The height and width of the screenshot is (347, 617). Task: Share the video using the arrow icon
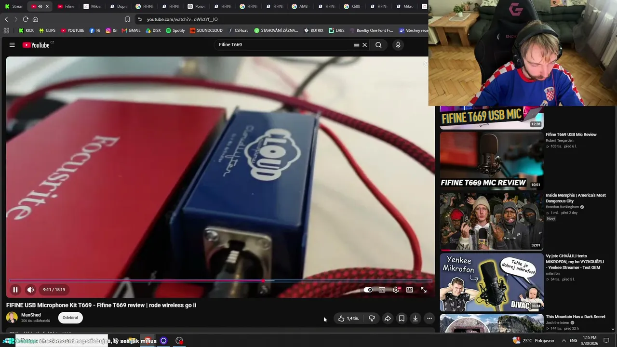388,318
